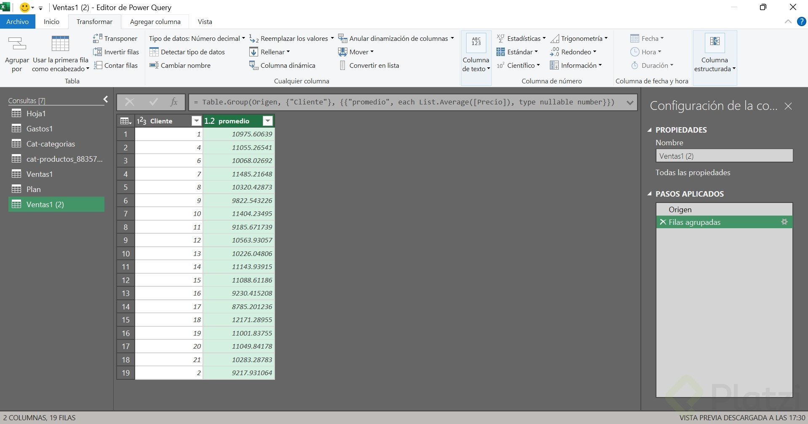Click the Todas las propiedades link
The width and height of the screenshot is (808, 424).
click(693, 173)
